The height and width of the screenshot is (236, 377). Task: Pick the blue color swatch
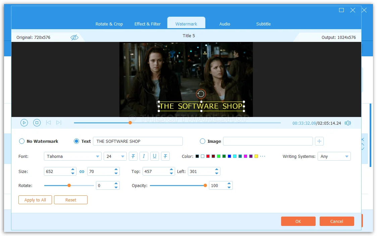tap(229, 157)
